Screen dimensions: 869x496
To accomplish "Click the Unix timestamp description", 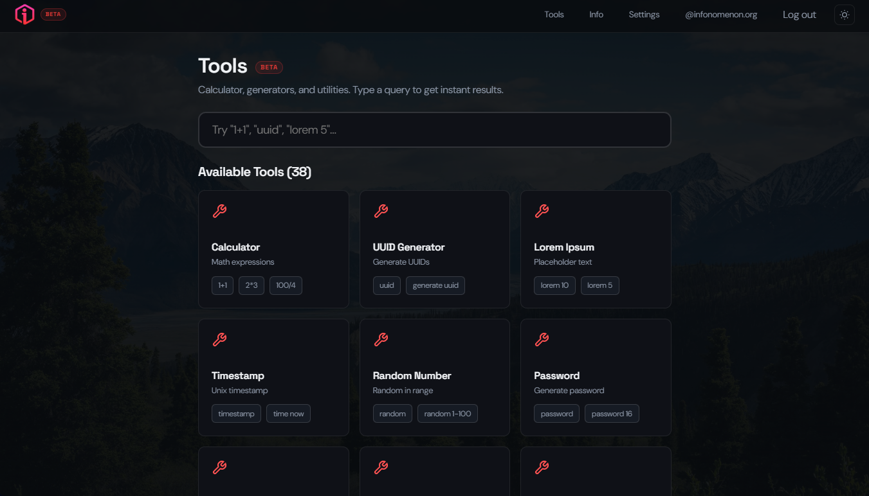I will pos(240,391).
